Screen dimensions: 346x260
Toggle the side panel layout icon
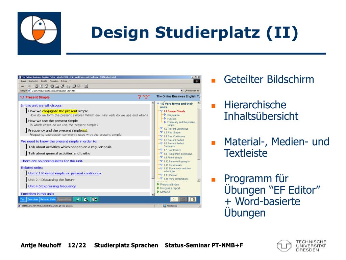192,199
